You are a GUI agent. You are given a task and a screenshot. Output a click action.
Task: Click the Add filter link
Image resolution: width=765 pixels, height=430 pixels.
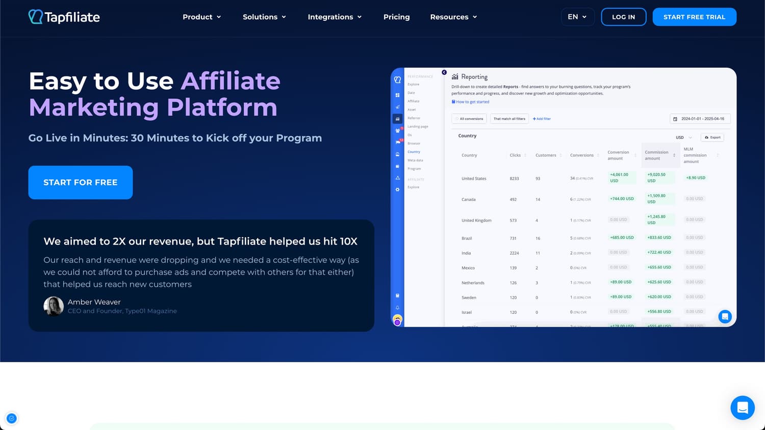click(542, 119)
